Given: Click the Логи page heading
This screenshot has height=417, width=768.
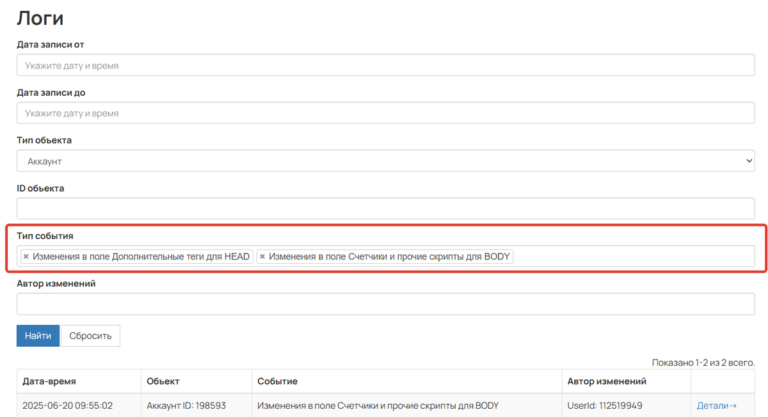Looking at the screenshot, I should [40, 18].
